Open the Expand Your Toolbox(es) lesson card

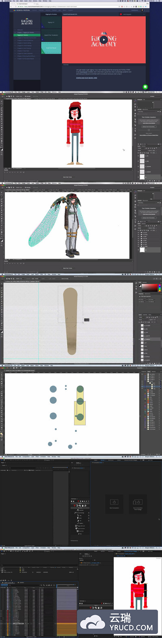tap(51, 35)
